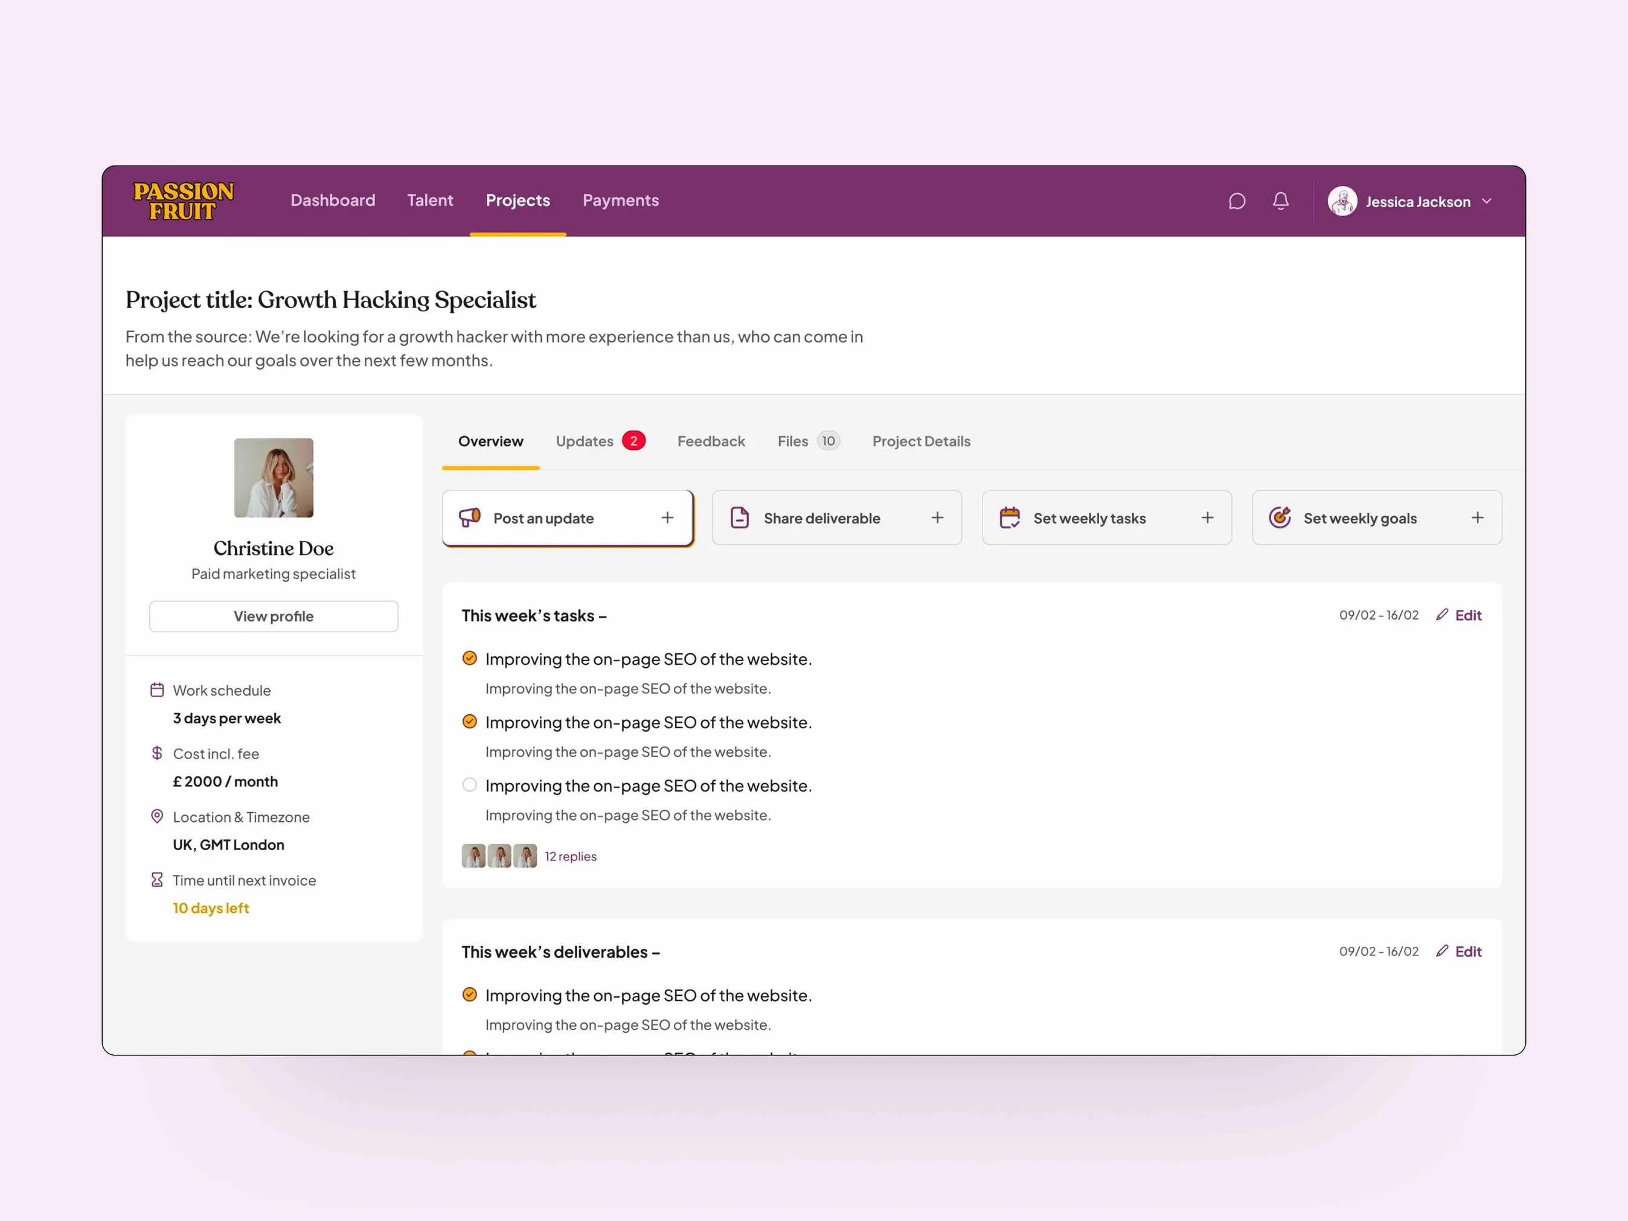The height and width of the screenshot is (1221, 1628).
Task: Open Talent in the top navigation
Action: pyautogui.click(x=430, y=200)
